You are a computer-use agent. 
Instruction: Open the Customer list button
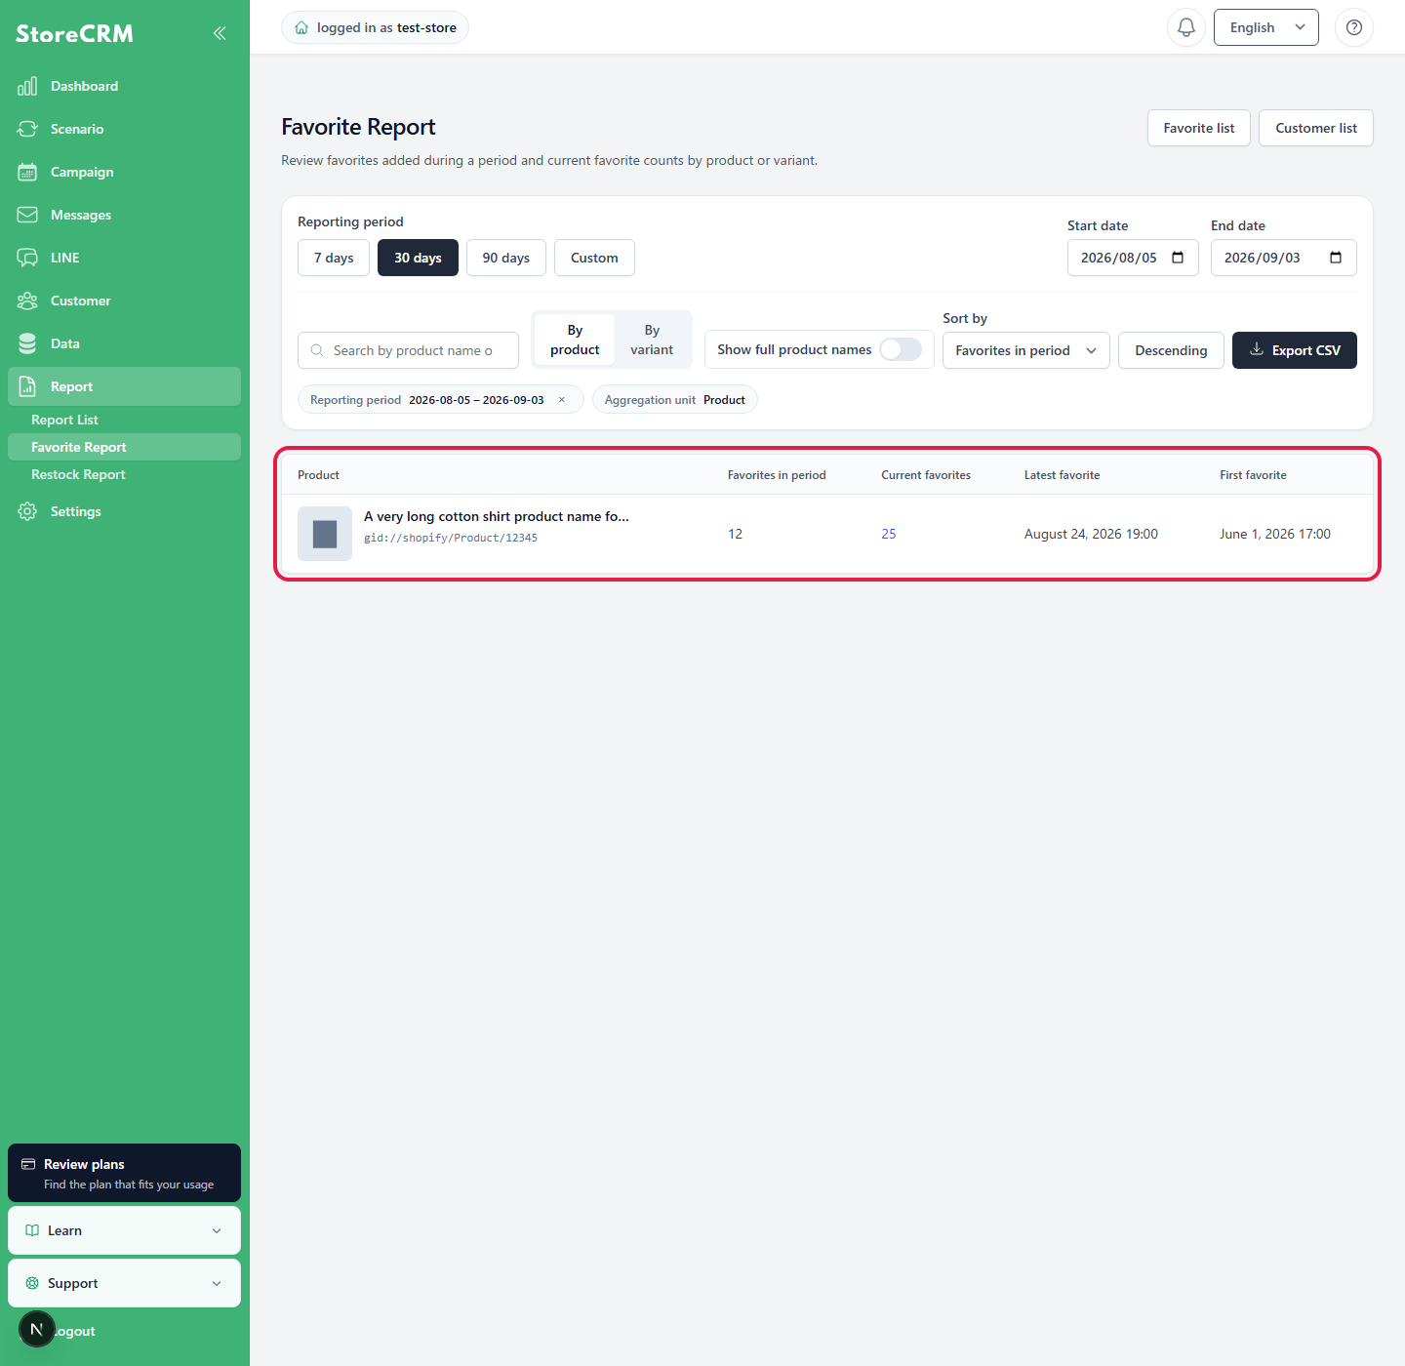pos(1316,128)
